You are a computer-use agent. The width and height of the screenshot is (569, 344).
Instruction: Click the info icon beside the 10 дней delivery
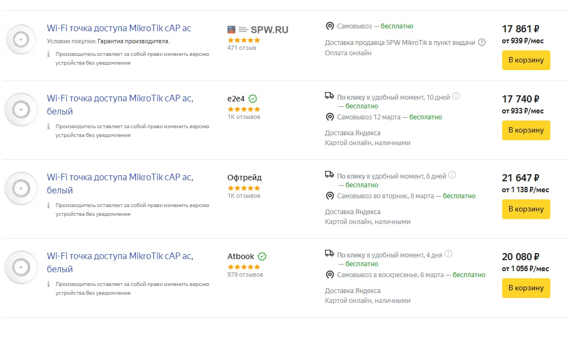[456, 96]
